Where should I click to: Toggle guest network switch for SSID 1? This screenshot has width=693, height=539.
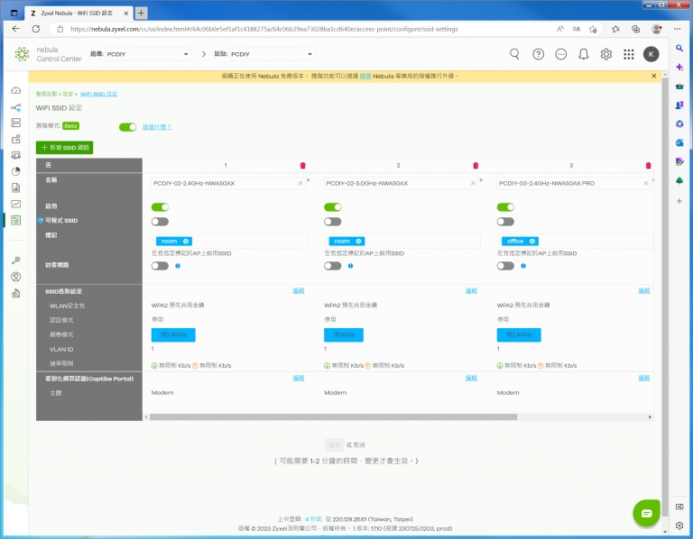pyautogui.click(x=160, y=266)
